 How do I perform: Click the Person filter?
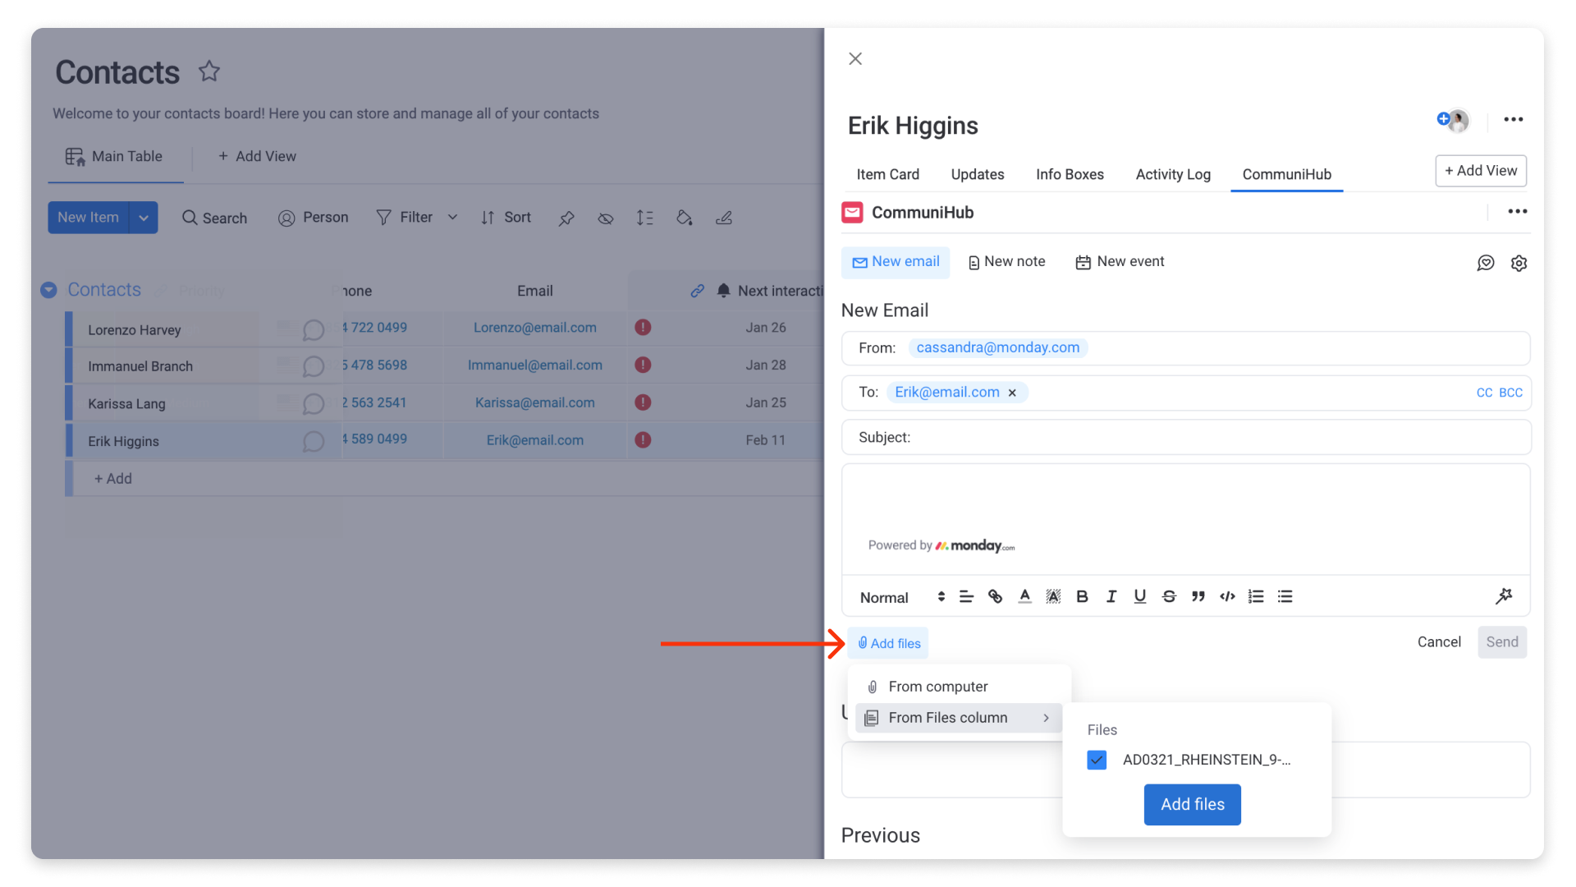tap(313, 218)
